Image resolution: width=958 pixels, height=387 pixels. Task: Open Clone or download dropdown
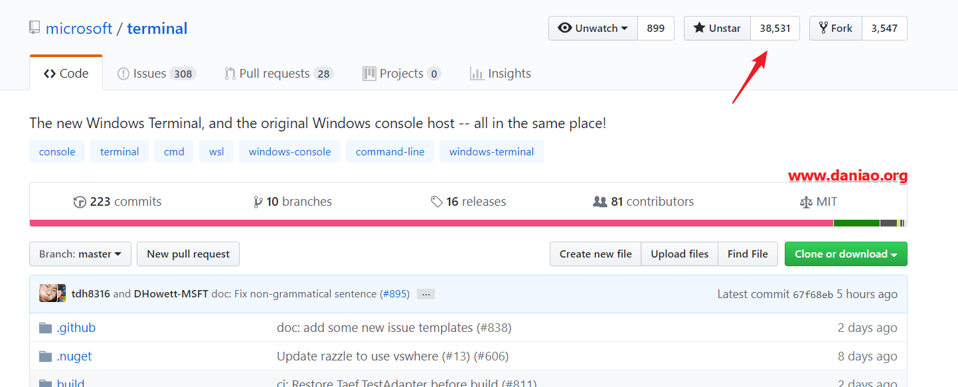[x=846, y=254]
